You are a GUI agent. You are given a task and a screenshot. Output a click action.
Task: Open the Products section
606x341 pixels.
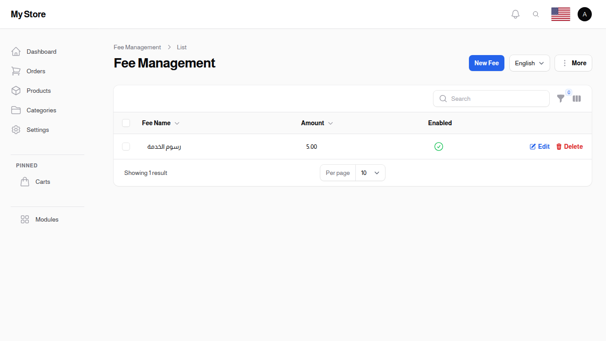(x=39, y=91)
